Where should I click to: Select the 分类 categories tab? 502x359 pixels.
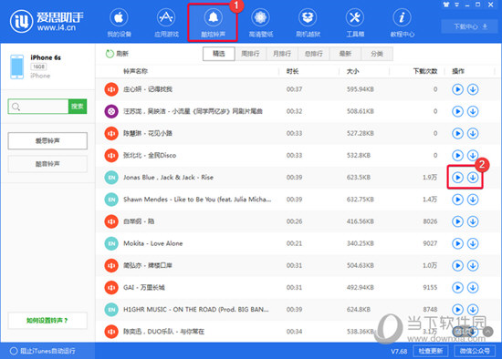click(x=377, y=54)
